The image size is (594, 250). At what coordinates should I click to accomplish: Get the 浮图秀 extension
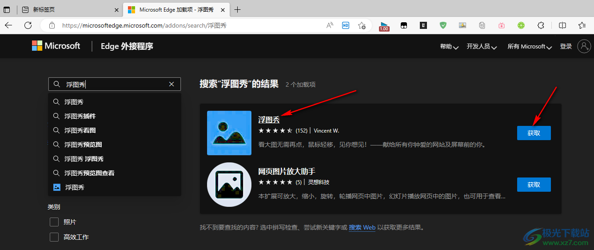click(534, 133)
